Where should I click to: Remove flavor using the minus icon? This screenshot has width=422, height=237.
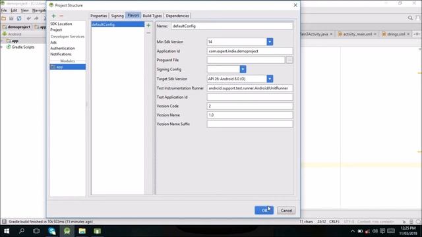tap(148, 32)
